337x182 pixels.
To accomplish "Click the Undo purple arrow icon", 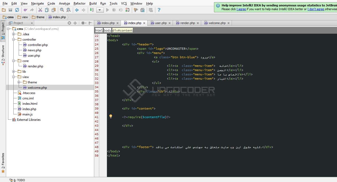I will click(x=25, y=10).
